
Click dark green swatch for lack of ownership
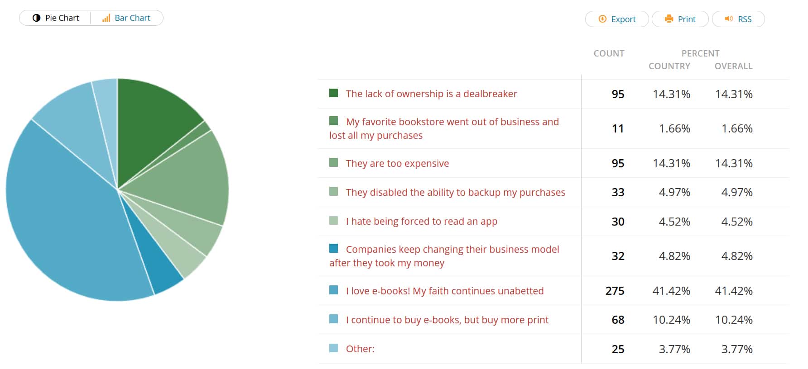coord(334,93)
